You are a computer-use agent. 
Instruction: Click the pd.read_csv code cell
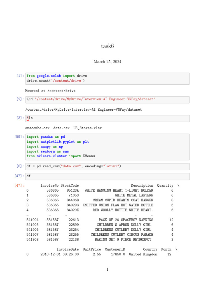[x=107, y=166]
